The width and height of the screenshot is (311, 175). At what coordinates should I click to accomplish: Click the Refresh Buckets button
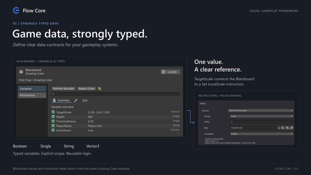point(63,89)
